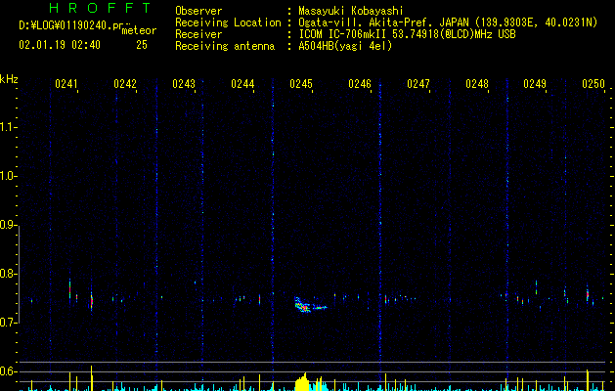Click the Receiver label
Image resolution: width=615 pixels, height=391 pixels.
pyautogui.click(x=198, y=34)
